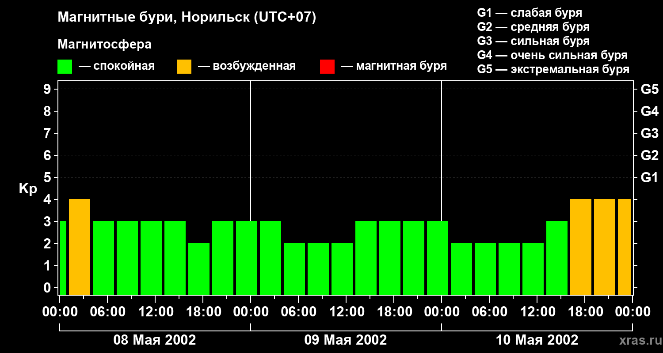Image resolution: width=663 pixels, height=353 pixels.
Task: Click 'G2 — средняя буря' legend line
Action: (533, 27)
